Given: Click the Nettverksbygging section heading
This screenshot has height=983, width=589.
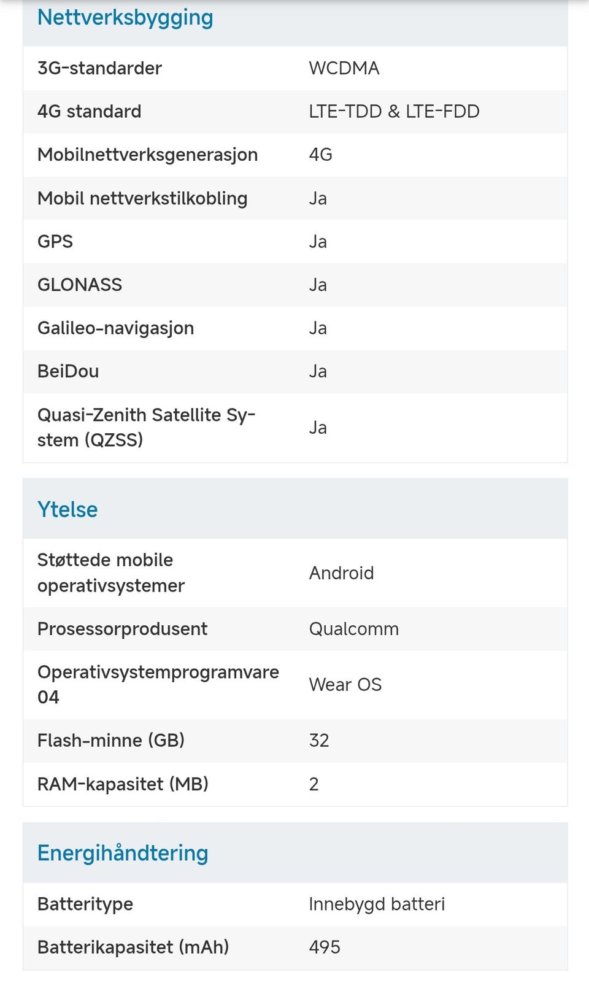Looking at the screenshot, I should (125, 17).
